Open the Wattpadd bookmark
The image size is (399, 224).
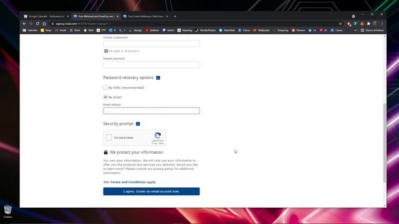[261, 30]
